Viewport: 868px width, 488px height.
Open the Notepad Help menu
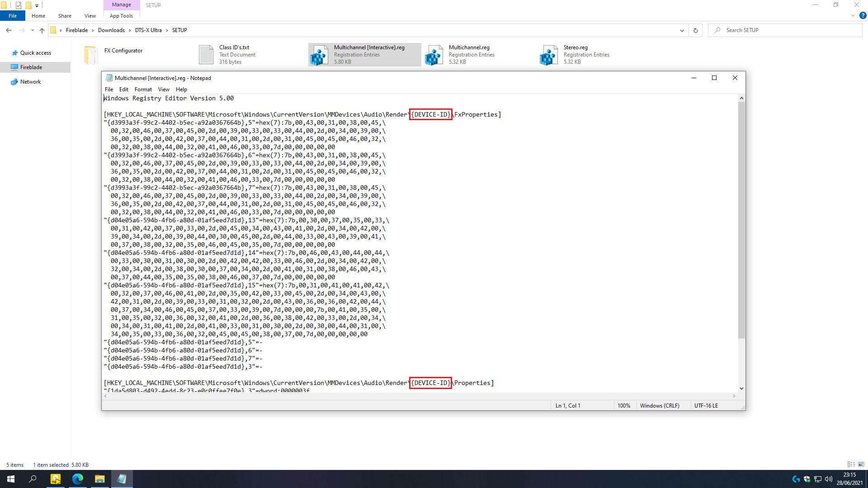click(x=181, y=89)
